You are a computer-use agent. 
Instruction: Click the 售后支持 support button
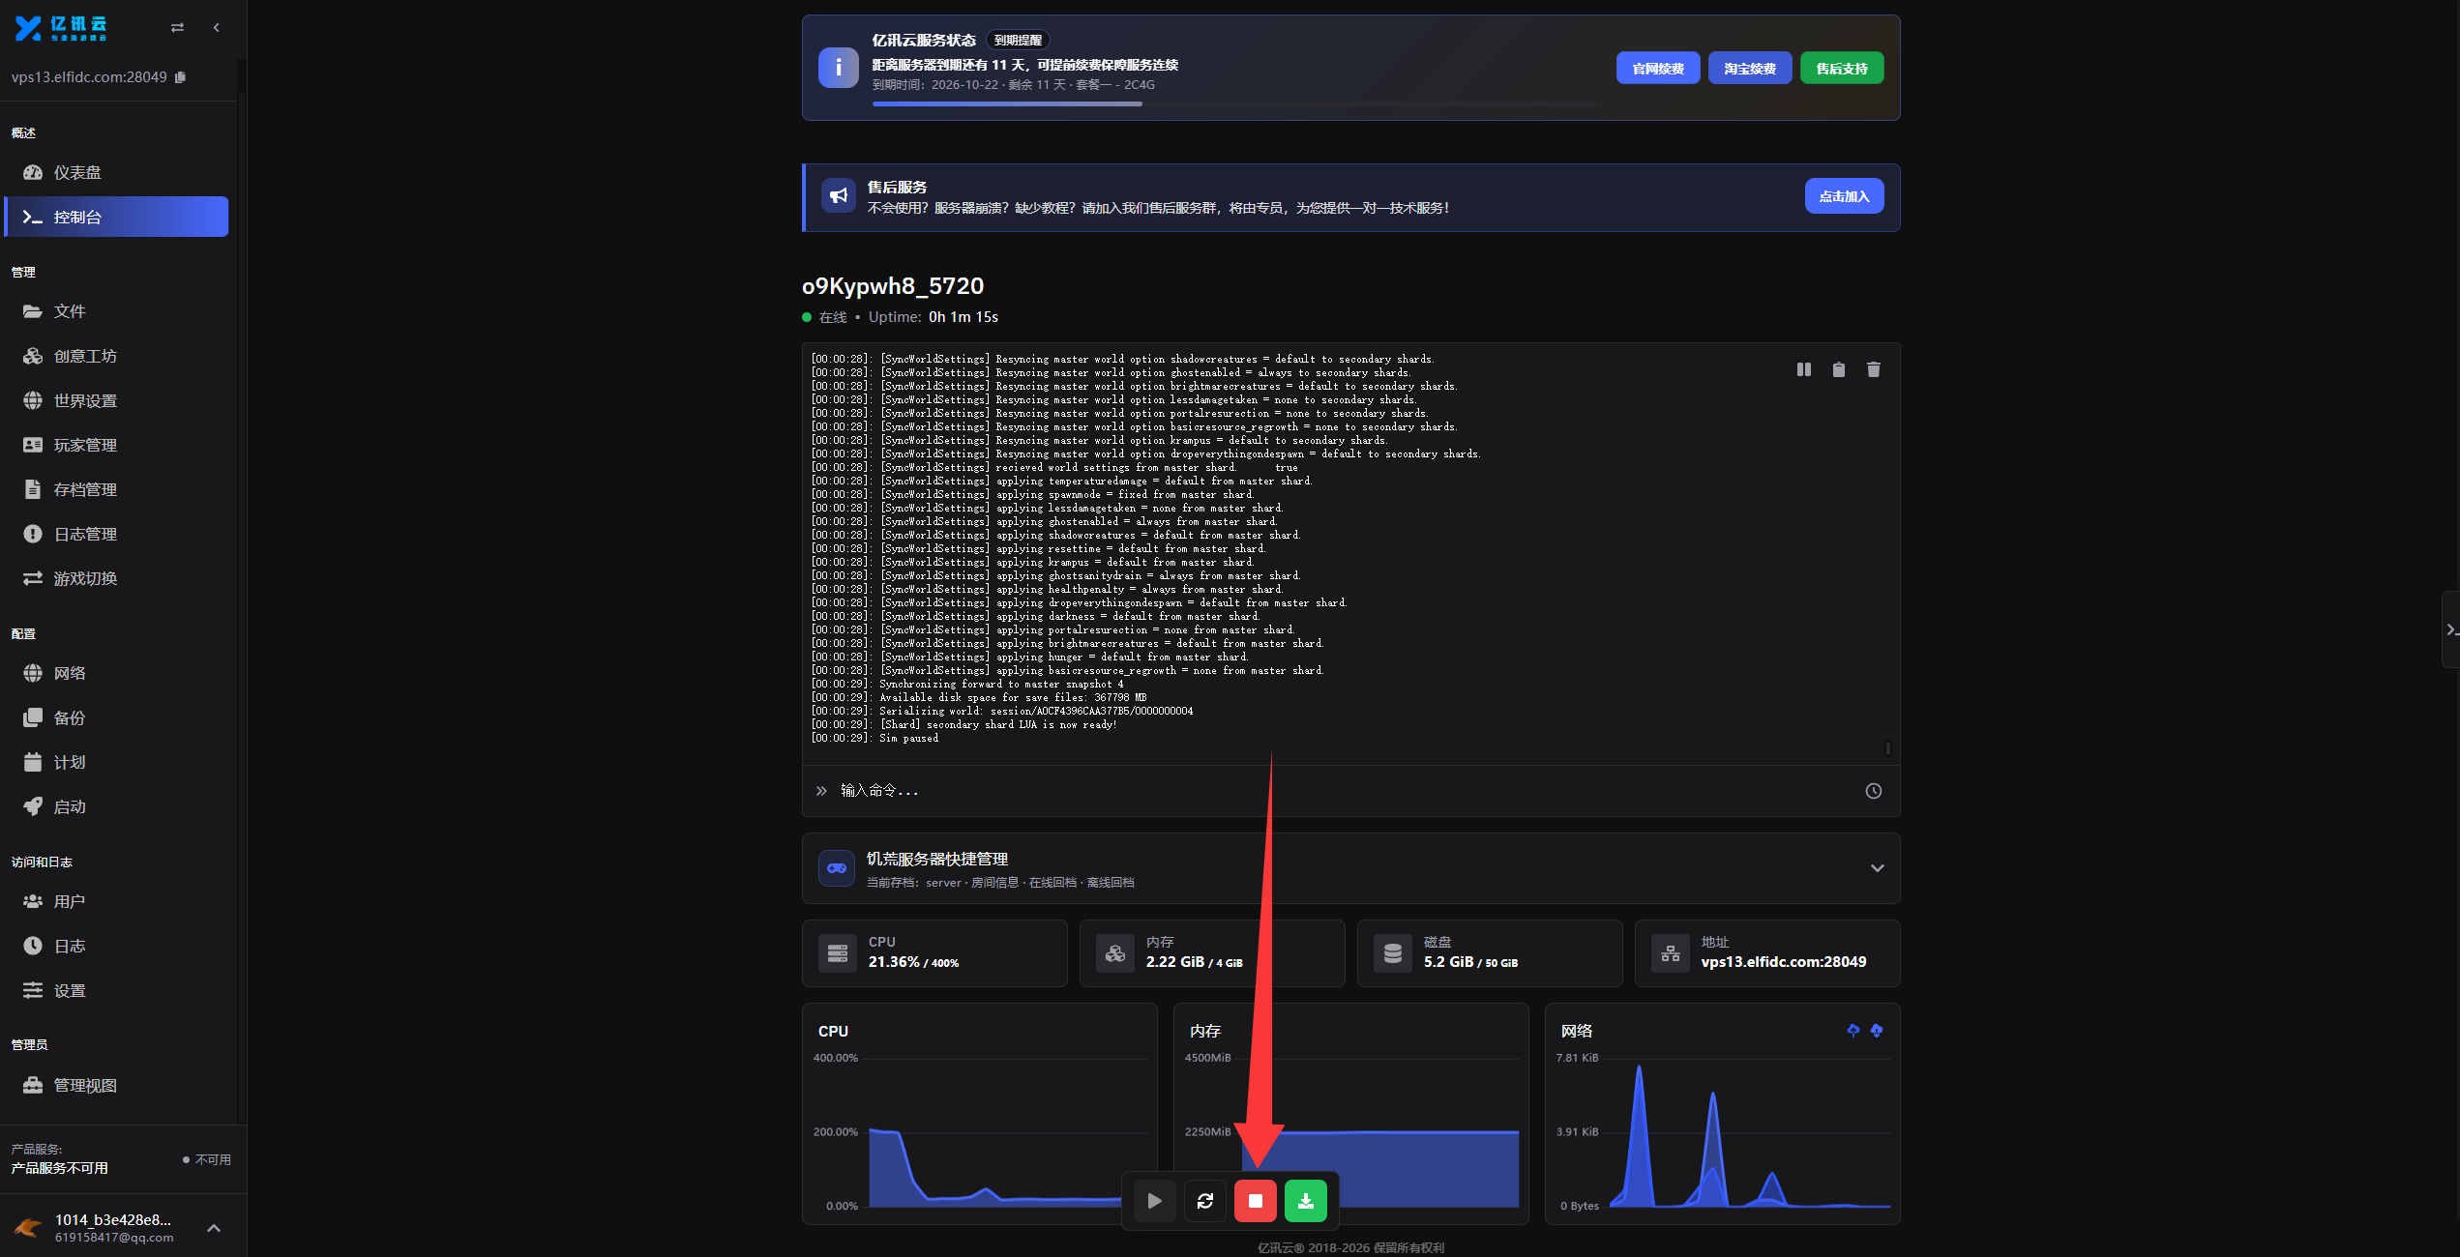pyautogui.click(x=1842, y=68)
